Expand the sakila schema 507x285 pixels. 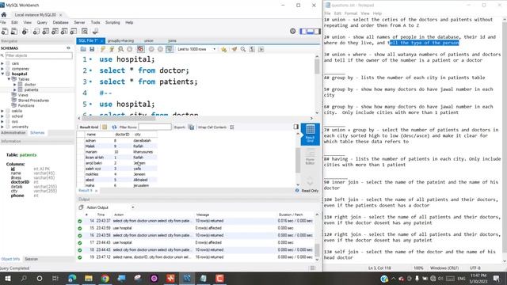[2, 111]
